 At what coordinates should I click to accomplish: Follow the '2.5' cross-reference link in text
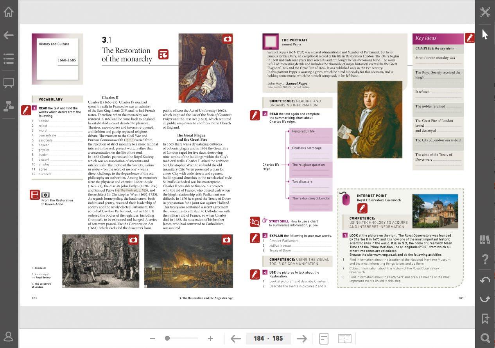click(x=129, y=140)
